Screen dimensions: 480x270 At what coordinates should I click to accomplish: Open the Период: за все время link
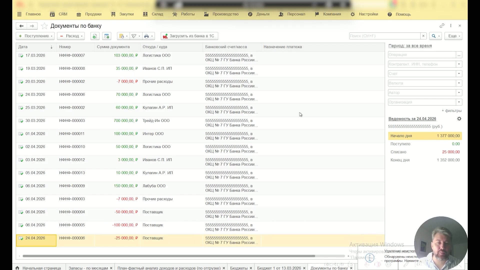410,46
